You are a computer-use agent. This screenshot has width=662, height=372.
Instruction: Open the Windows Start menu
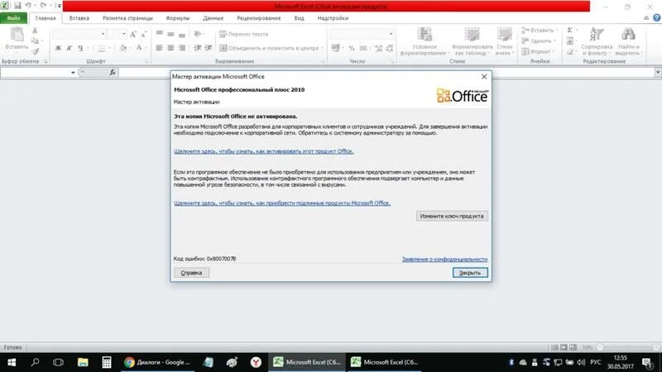click(12, 362)
